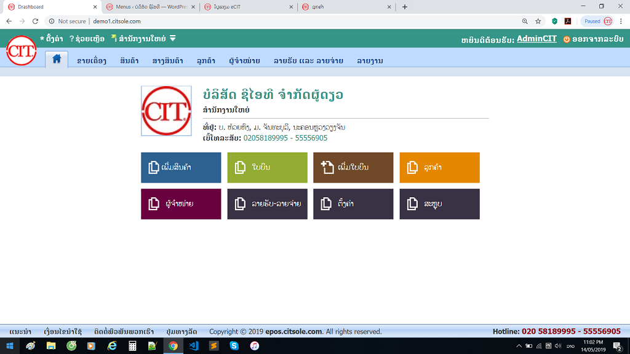Click the company CIT logo image
This screenshot has width=630, height=354.
[166, 111]
